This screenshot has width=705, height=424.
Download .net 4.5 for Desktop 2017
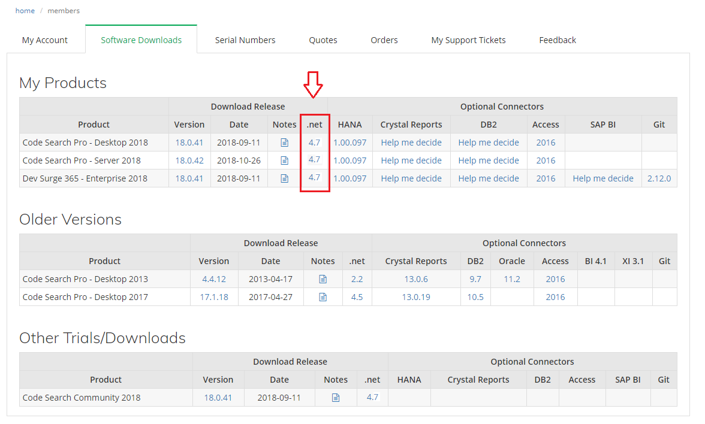(x=357, y=297)
